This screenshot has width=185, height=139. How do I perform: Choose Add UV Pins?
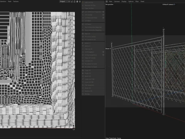pyautogui.click(x=93, y=2)
